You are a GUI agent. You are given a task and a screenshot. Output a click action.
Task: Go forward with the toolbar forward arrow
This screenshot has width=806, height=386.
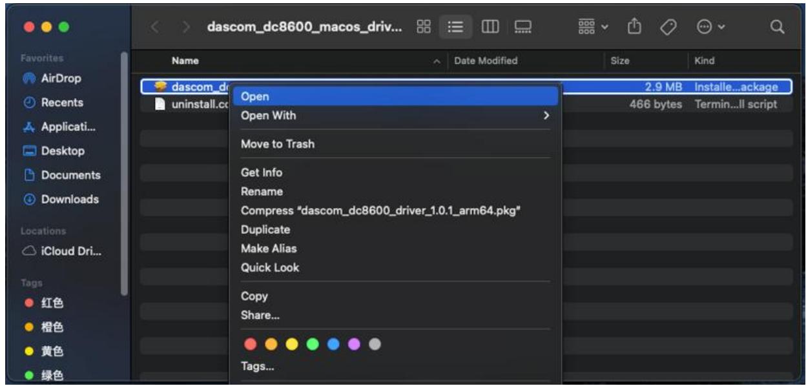[187, 27]
